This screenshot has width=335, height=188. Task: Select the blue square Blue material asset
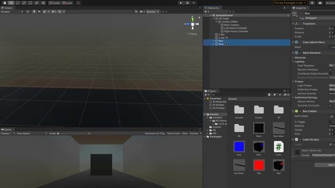pos(239,147)
